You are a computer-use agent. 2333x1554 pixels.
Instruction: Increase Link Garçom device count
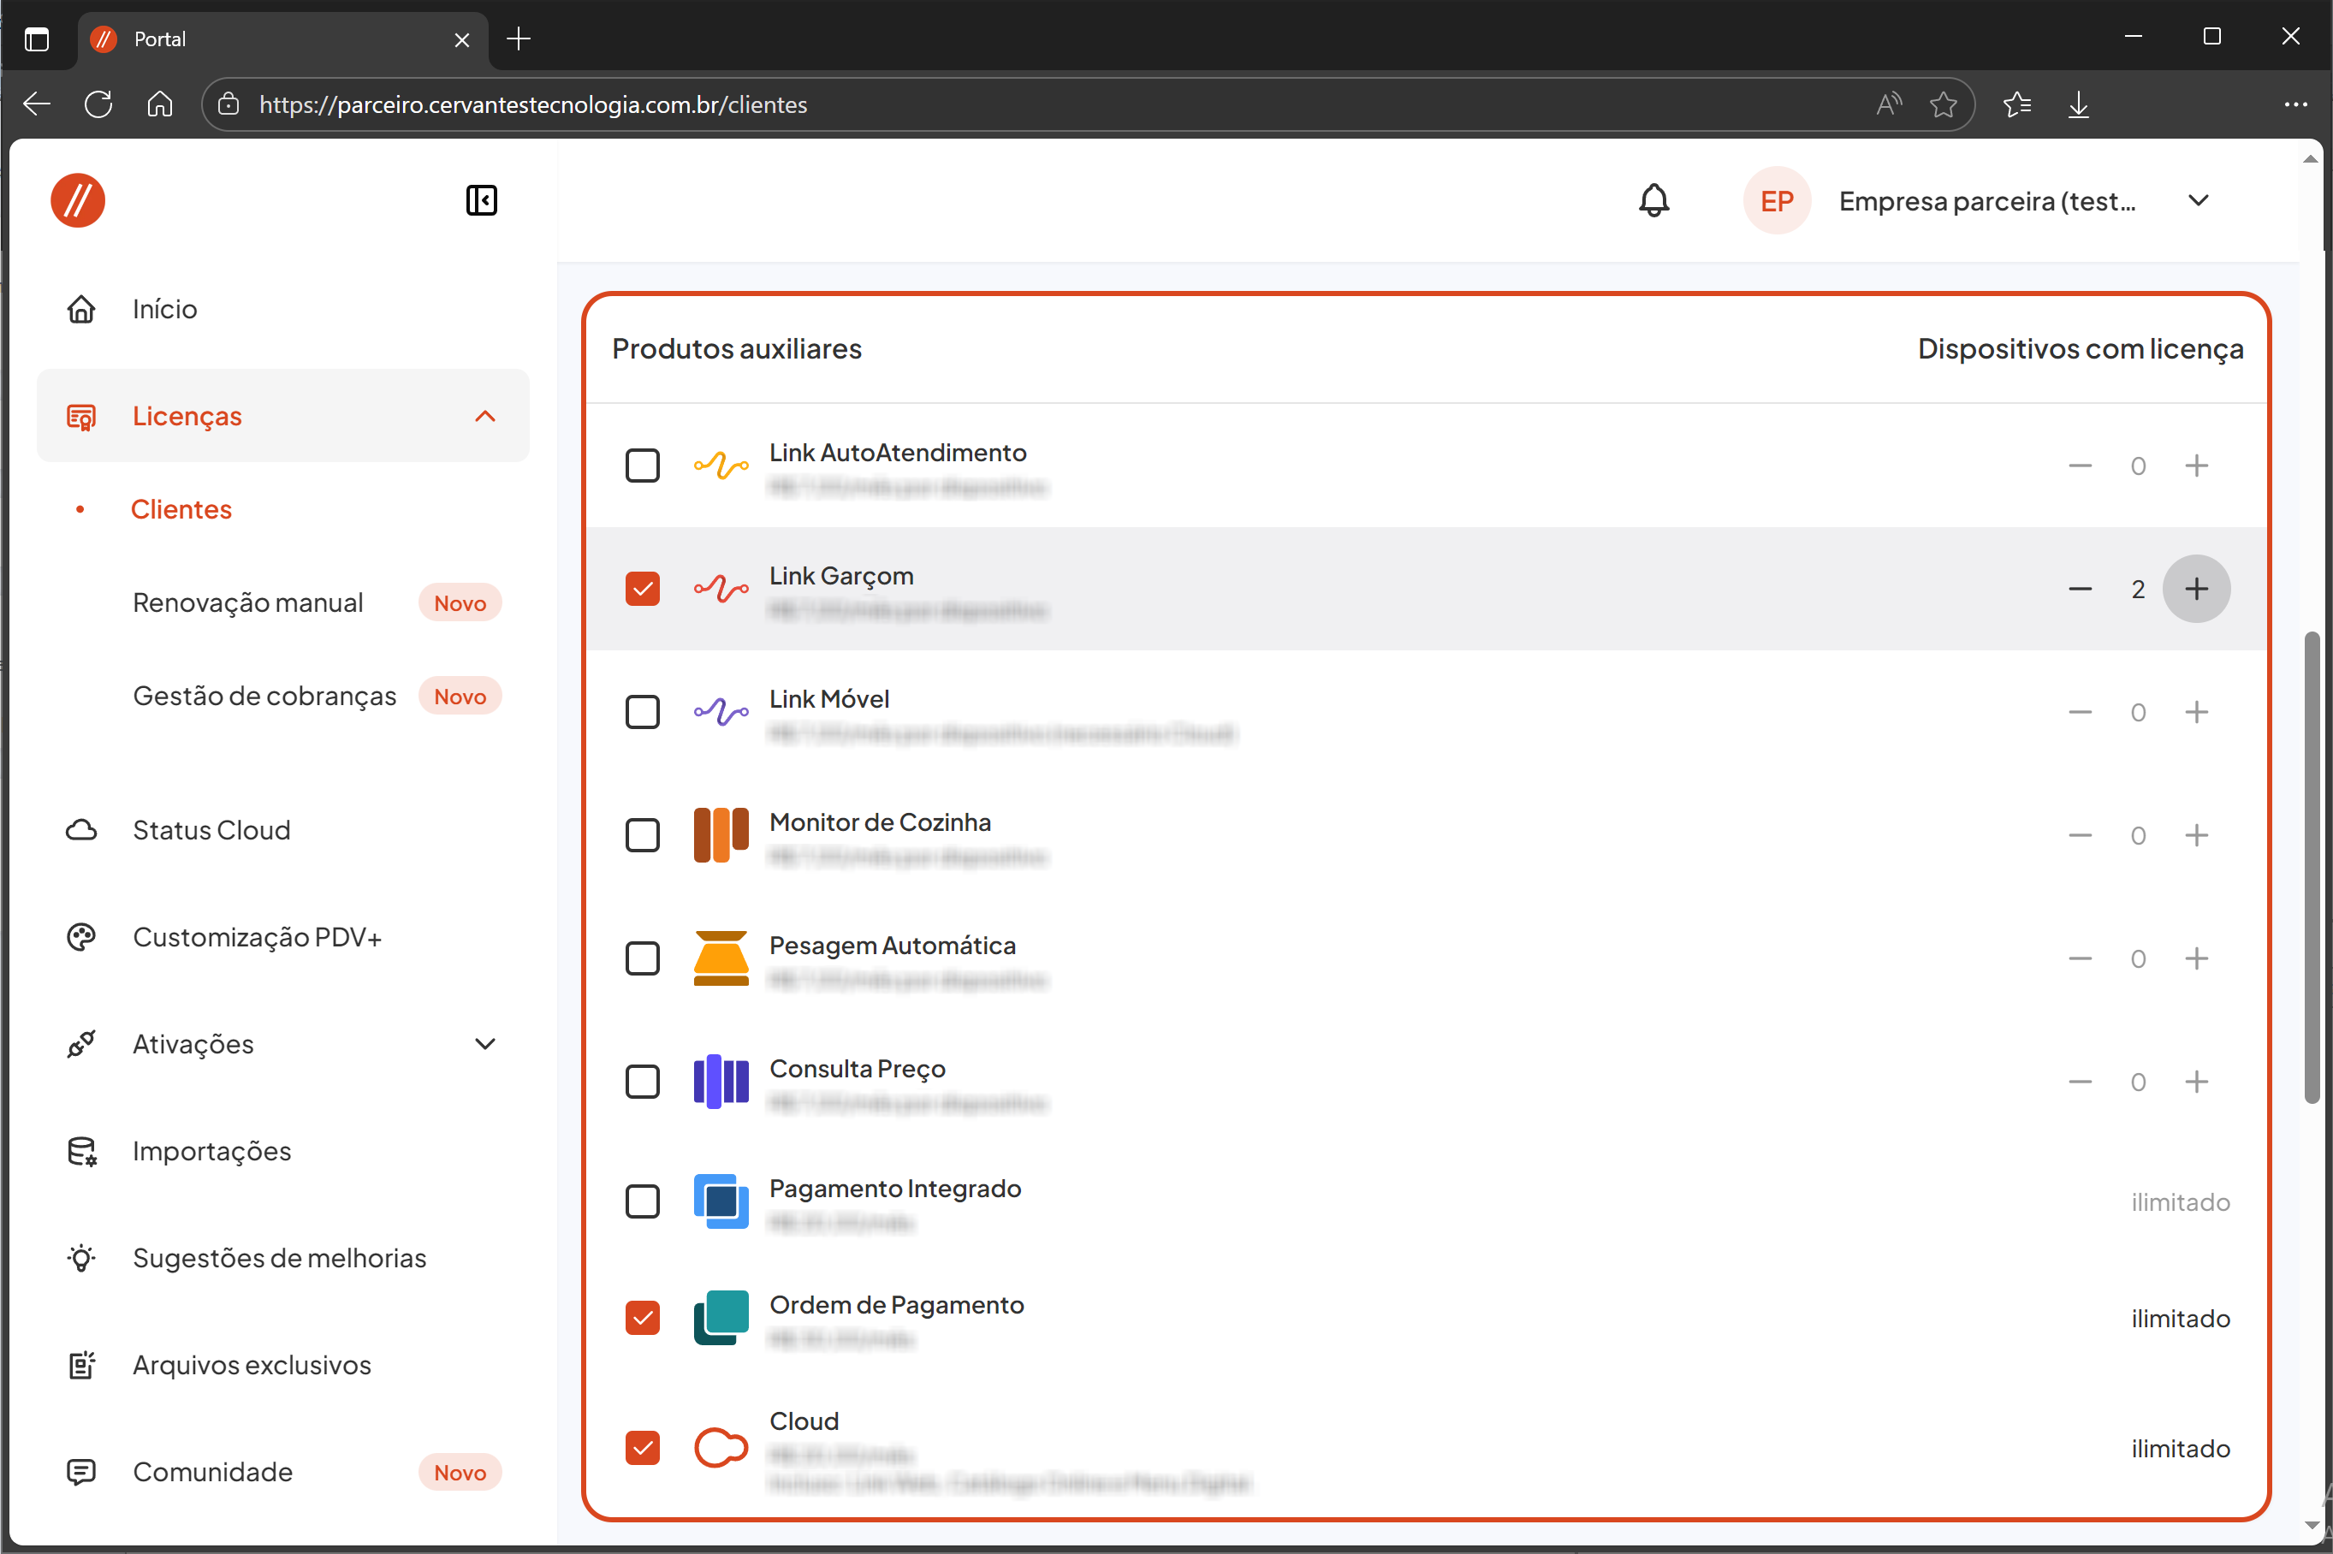[2195, 589]
